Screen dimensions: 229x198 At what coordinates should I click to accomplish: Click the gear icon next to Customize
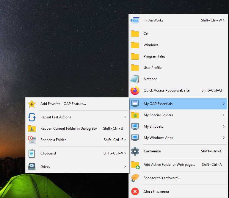click(x=135, y=151)
